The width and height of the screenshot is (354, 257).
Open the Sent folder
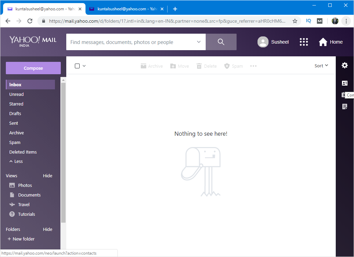[13, 123]
